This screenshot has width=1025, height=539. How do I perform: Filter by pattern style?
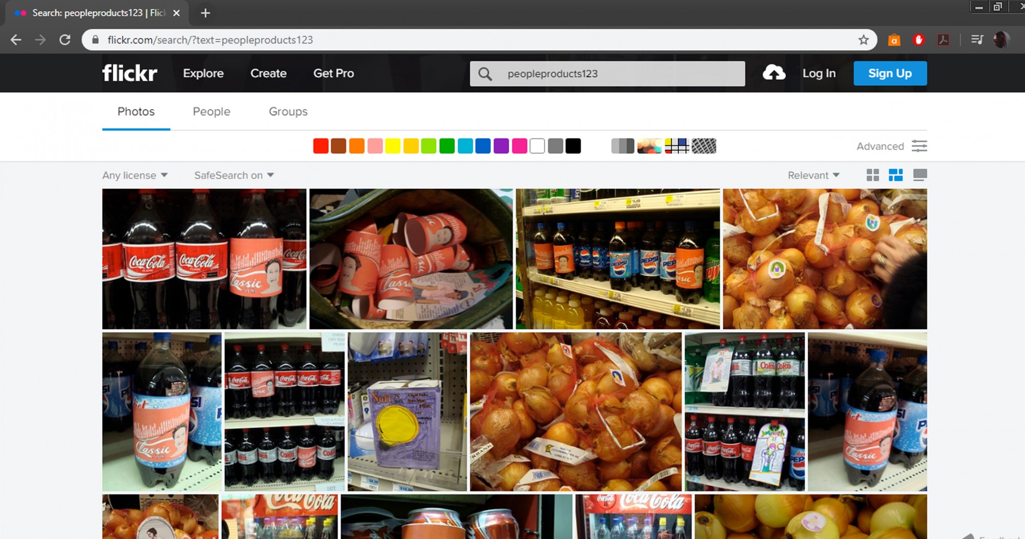click(704, 146)
